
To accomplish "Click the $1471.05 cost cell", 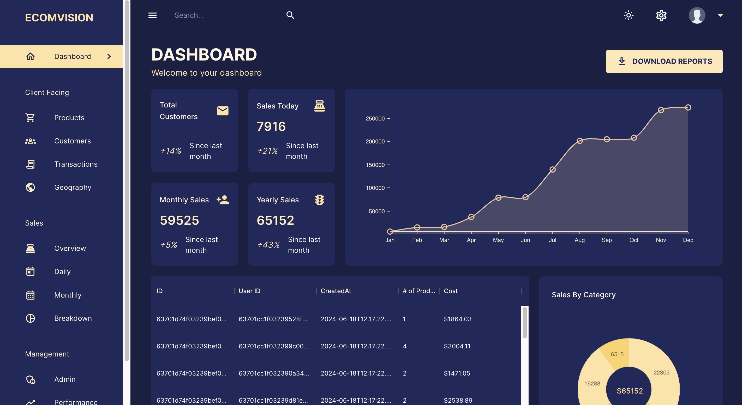I will 457,373.
